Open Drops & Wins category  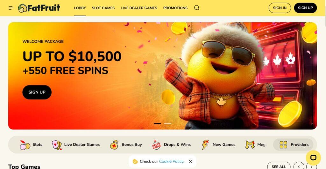[x=172, y=145]
